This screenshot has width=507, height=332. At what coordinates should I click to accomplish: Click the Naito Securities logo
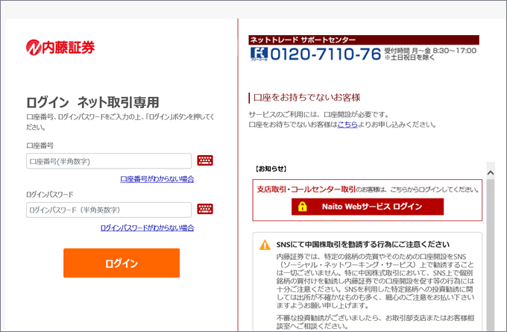(x=60, y=47)
